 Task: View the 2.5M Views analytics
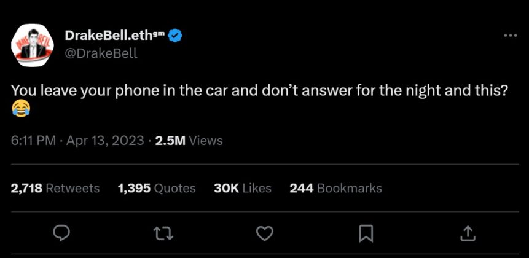pyautogui.click(x=189, y=141)
